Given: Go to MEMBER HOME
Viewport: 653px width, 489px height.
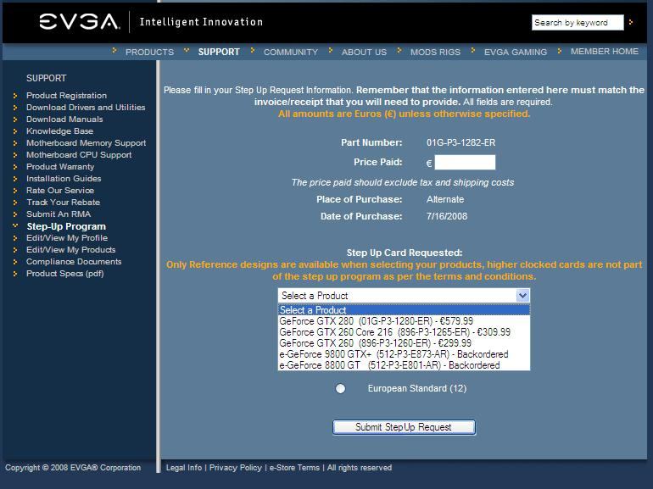Looking at the screenshot, I should click(x=605, y=51).
